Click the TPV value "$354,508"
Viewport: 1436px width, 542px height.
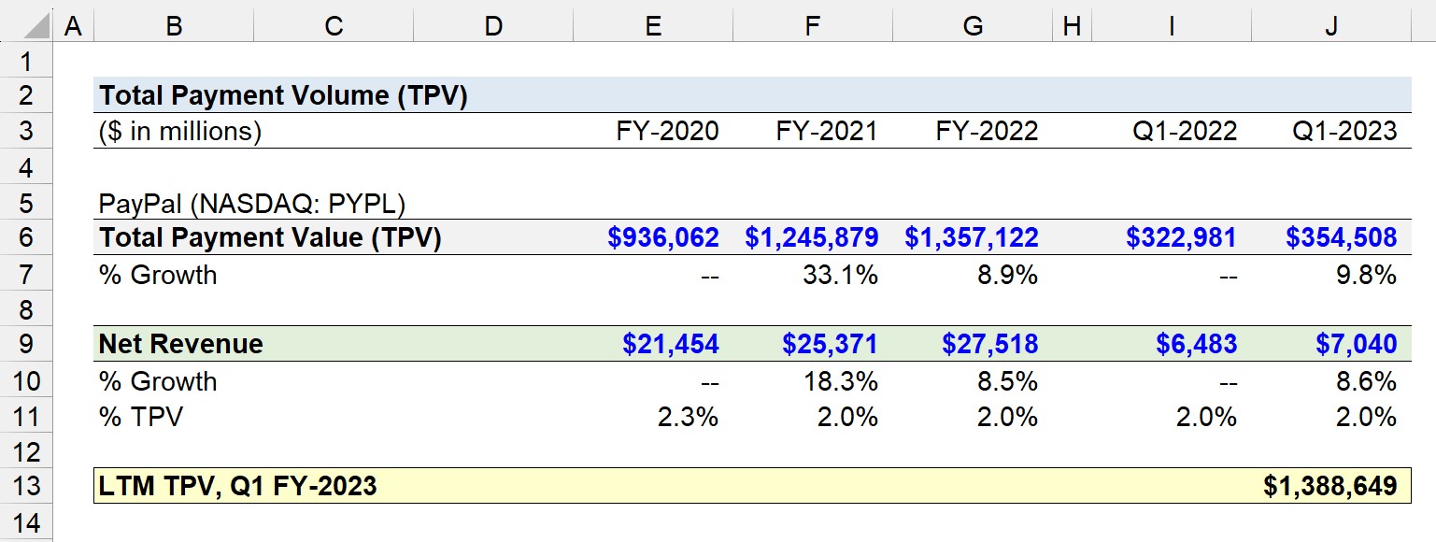coord(1342,237)
